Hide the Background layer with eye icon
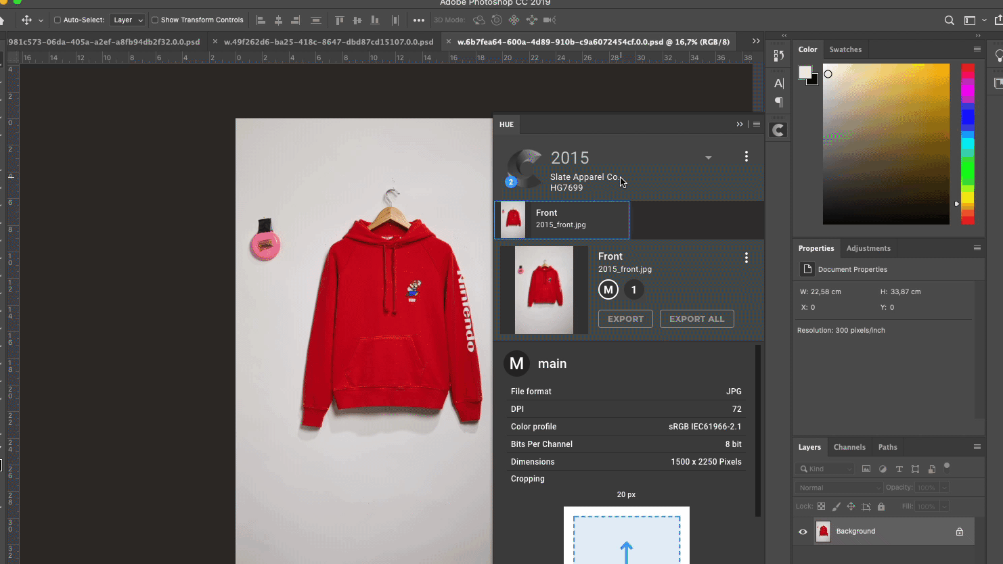 pos(803,532)
